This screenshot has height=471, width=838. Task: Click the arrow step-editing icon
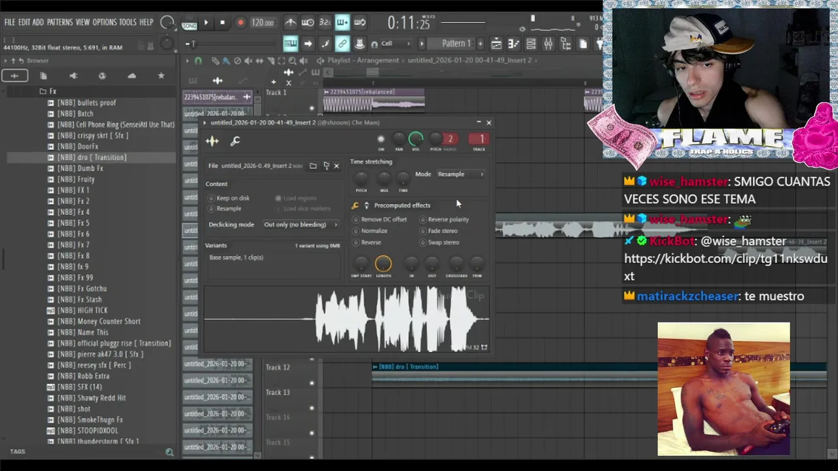tap(308, 44)
